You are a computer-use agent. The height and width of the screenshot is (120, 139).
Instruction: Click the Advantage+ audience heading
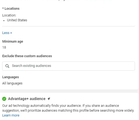click(x=27, y=99)
